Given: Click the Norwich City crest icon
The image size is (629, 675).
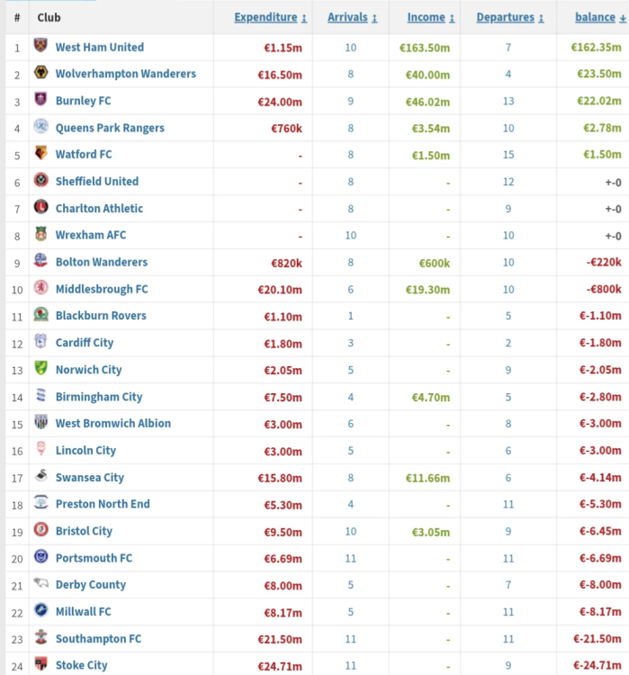Looking at the screenshot, I should (x=40, y=368).
